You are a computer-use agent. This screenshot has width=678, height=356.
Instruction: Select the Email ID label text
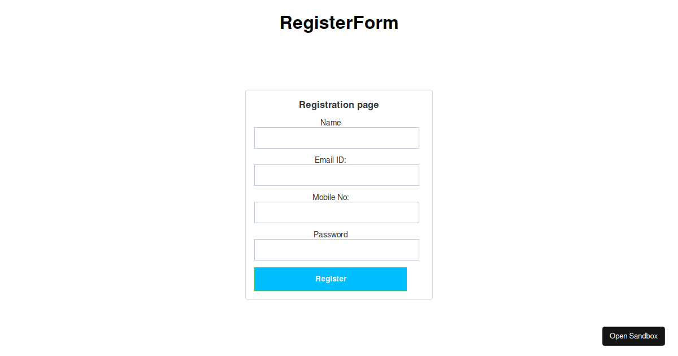click(331, 160)
